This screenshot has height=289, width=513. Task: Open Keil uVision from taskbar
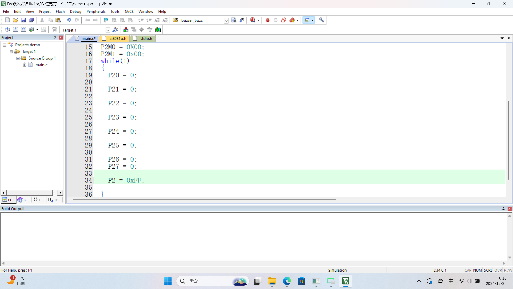pos(345,281)
